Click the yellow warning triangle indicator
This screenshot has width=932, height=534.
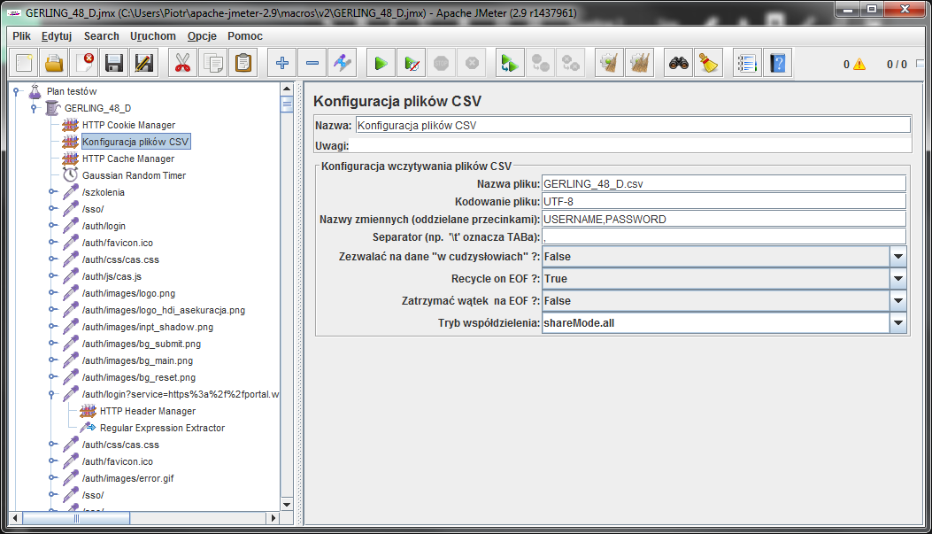859,65
